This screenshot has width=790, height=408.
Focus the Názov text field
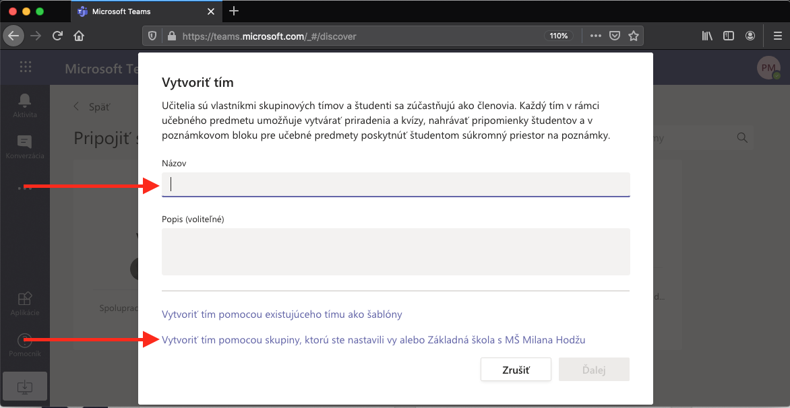(x=396, y=184)
